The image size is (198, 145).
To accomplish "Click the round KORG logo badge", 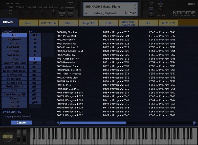I will [7, 137].
